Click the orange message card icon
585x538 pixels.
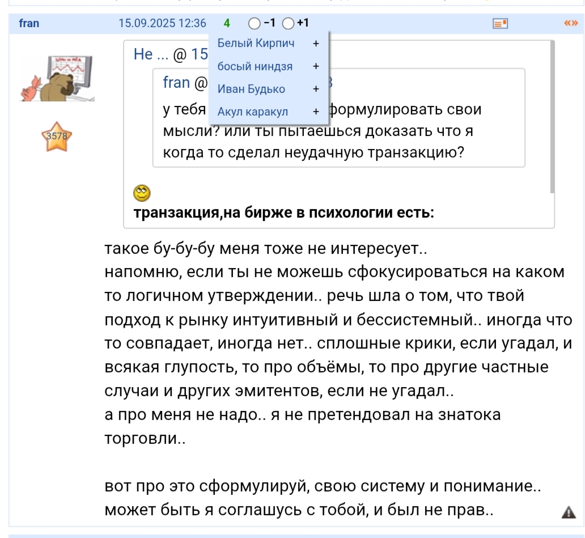(500, 23)
